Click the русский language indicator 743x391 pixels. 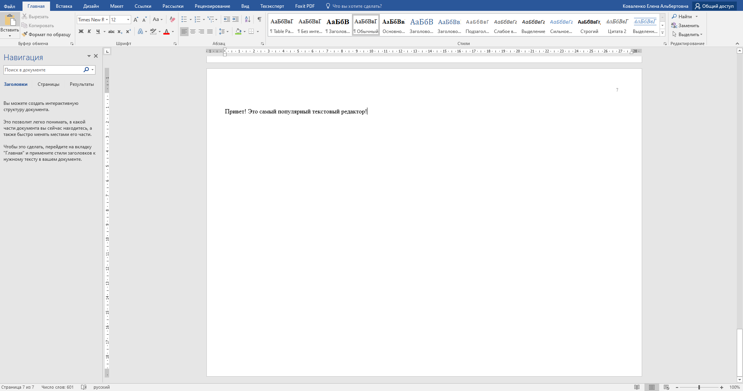[102, 387]
